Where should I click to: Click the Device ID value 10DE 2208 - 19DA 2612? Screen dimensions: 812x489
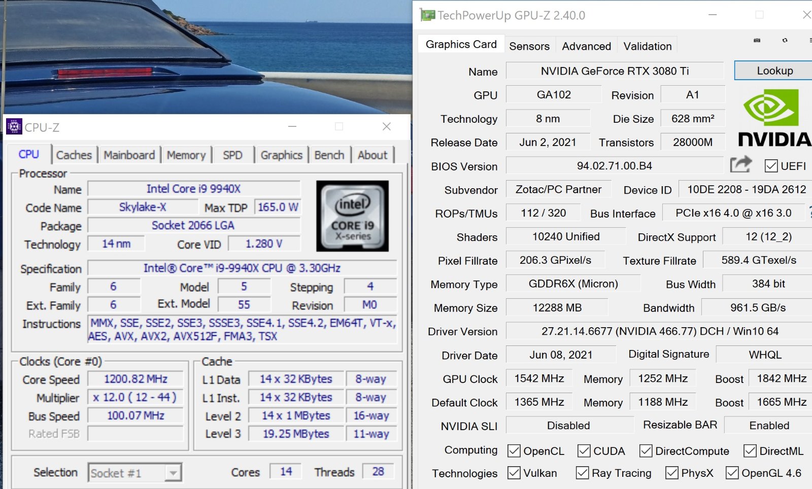tap(746, 189)
